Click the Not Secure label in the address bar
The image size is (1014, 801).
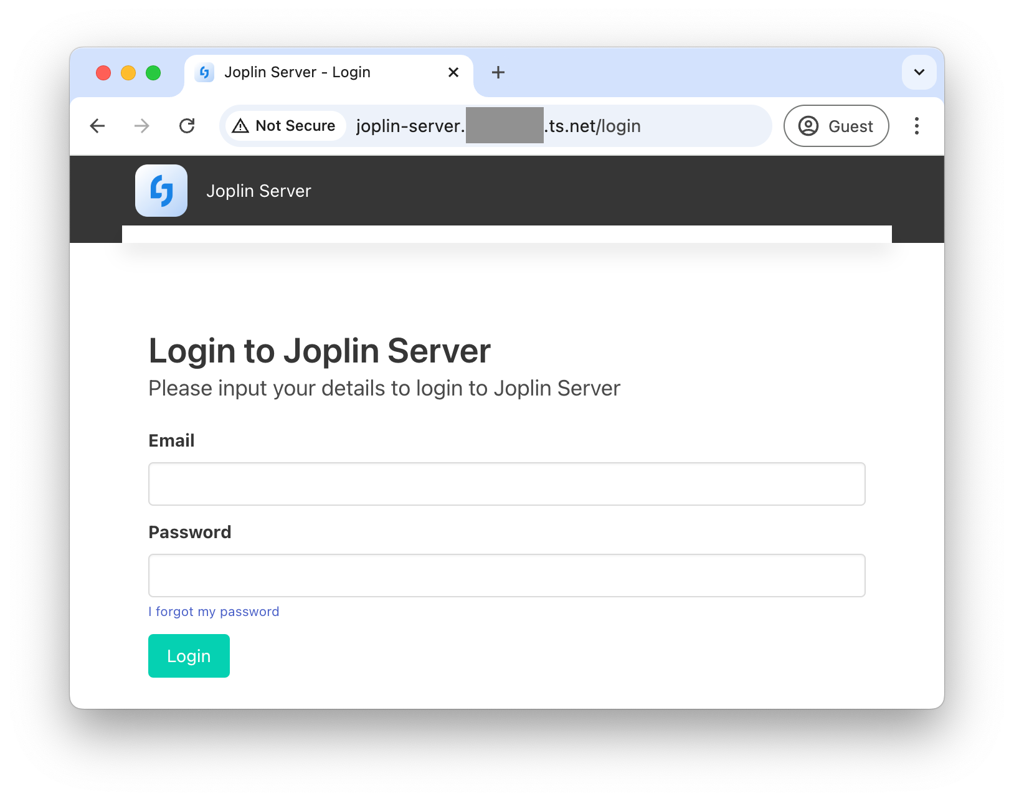(x=295, y=125)
